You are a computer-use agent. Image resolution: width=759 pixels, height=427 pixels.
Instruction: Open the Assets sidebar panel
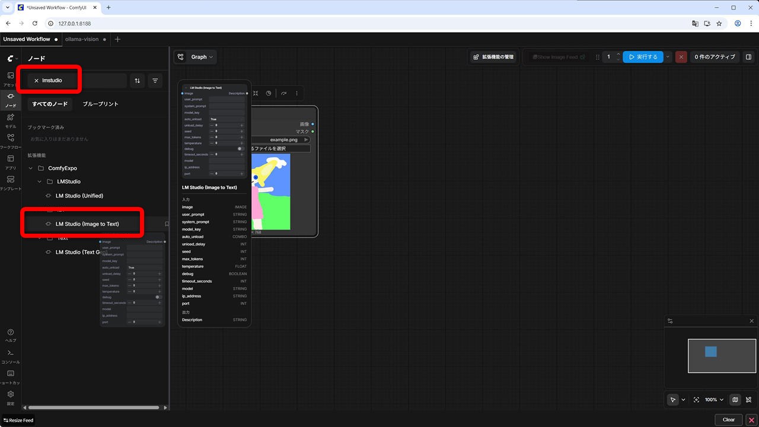pyautogui.click(x=11, y=79)
